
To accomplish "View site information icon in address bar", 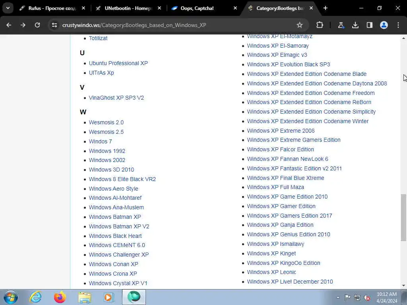I will (54, 25).
